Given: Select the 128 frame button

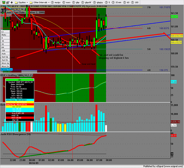Looking at the screenshot, I should point(5,50).
